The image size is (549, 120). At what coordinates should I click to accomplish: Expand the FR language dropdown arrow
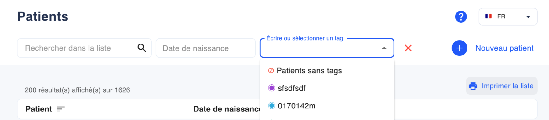528,17
